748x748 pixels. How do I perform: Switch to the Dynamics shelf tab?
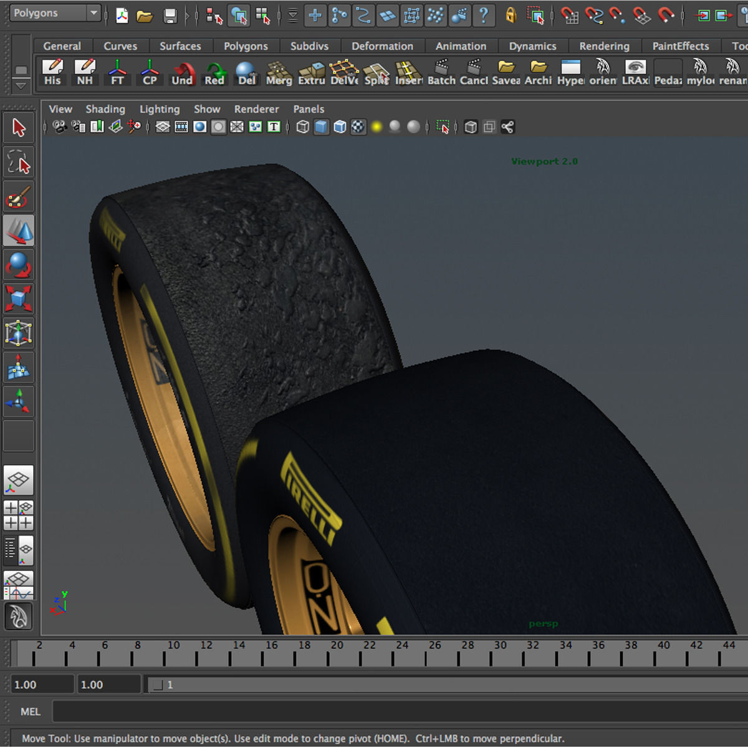coord(532,46)
